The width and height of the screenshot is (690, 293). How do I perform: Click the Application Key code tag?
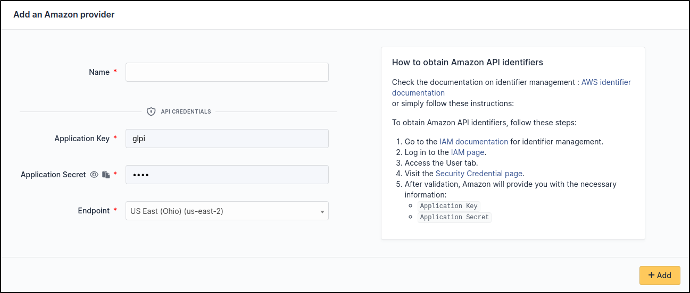449,206
